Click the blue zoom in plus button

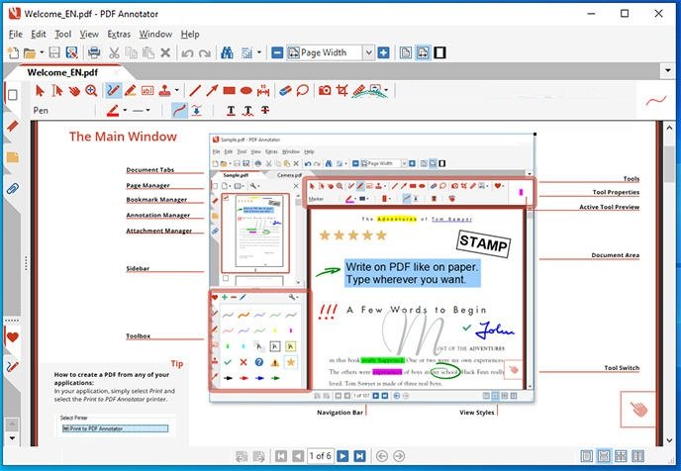coord(383,53)
